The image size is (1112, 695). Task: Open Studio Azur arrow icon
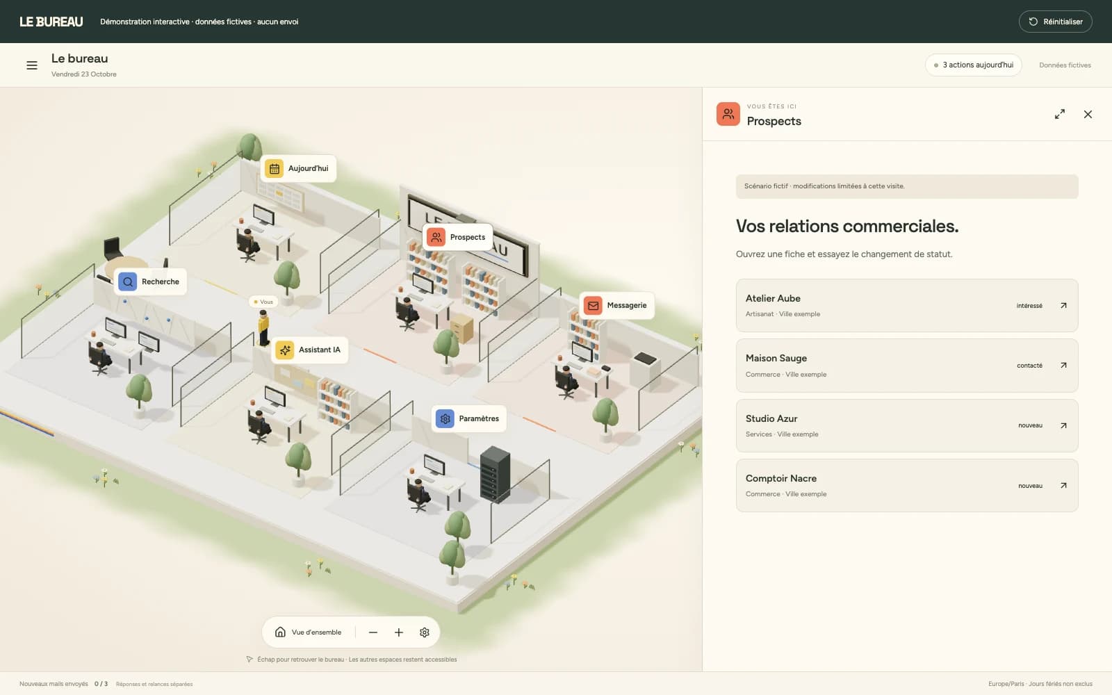(x=1063, y=425)
